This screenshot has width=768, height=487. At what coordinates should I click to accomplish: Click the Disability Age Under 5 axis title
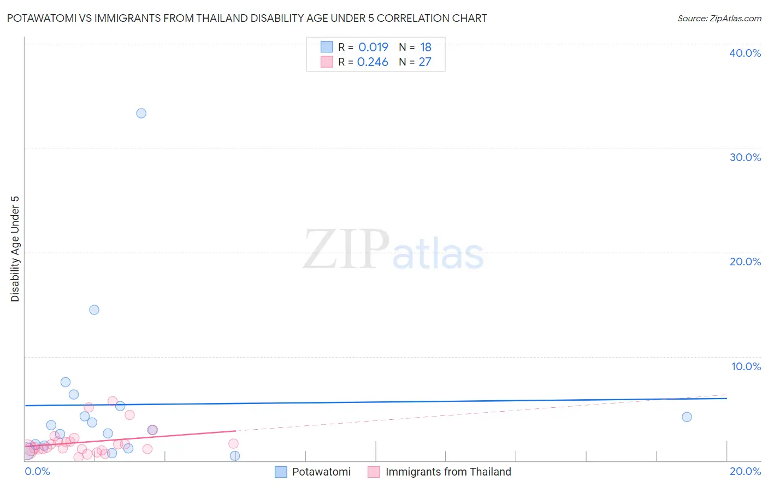point(15,249)
